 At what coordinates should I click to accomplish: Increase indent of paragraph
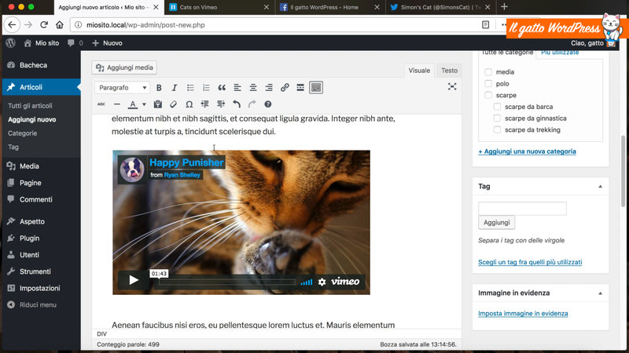pyautogui.click(x=221, y=104)
